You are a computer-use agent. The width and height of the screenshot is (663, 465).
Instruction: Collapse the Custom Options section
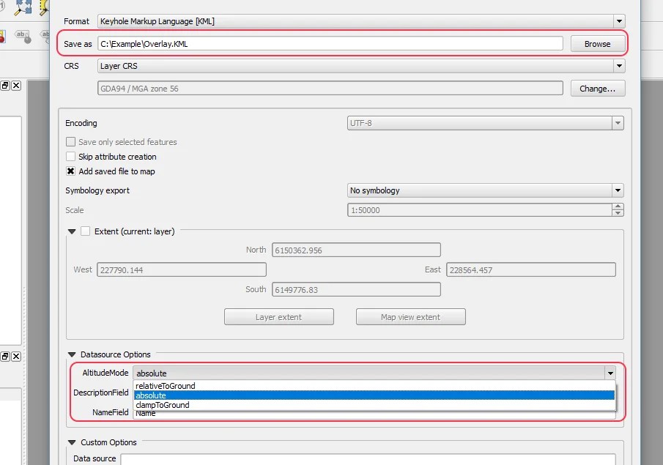click(x=71, y=442)
